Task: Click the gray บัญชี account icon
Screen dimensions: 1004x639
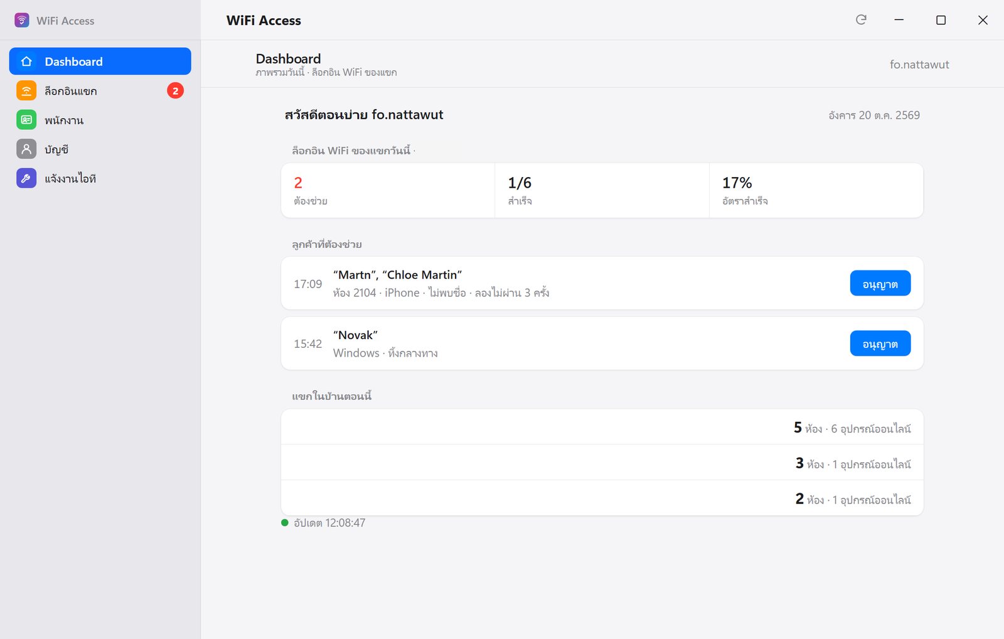Action: point(26,149)
